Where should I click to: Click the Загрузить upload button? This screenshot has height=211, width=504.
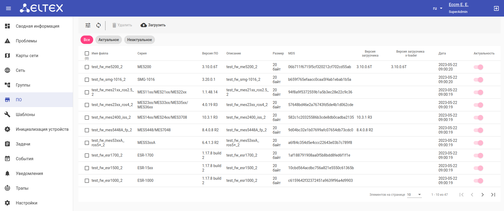click(x=153, y=25)
